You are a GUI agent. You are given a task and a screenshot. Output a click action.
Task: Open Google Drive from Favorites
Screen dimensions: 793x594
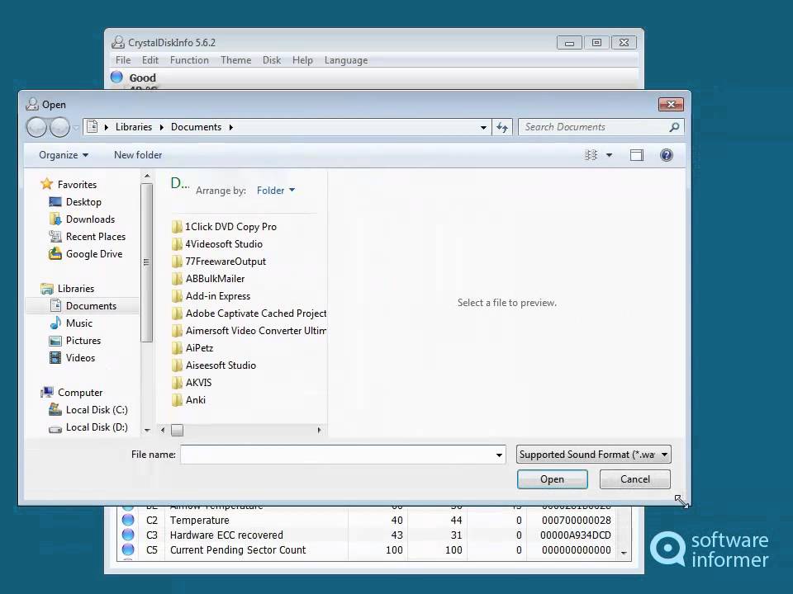tap(85, 254)
